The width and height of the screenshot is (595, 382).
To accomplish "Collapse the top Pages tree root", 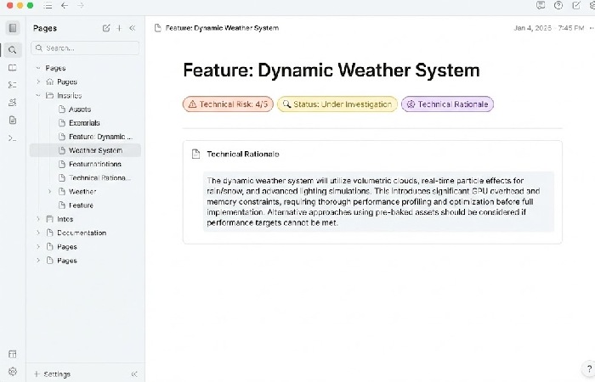I will pyautogui.click(x=38, y=68).
